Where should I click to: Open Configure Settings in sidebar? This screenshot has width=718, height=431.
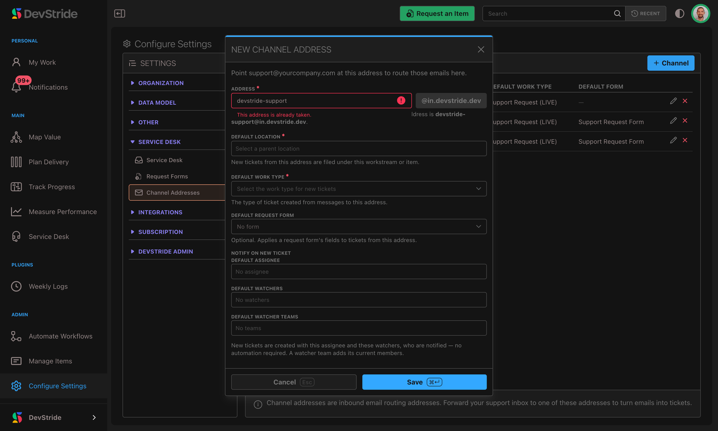tap(53, 386)
